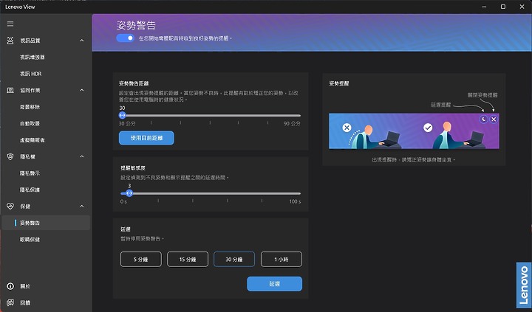Maximize the Lenovo View window
This screenshot has width=532, height=312.
pos(503,7)
